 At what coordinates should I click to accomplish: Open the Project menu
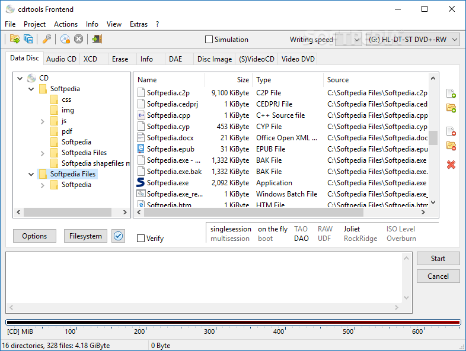[x=34, y=24]
